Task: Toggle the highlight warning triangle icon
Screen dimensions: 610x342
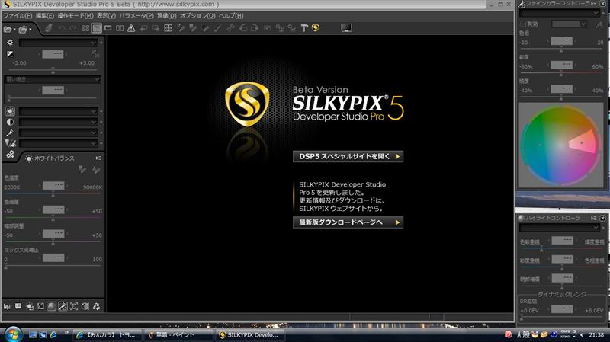Action: 131,28
